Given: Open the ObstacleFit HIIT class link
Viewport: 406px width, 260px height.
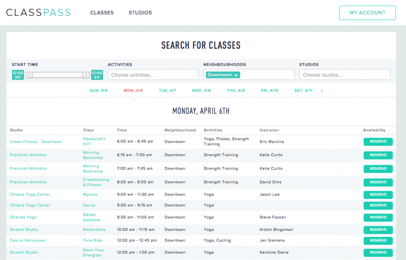Looking at the screenshot, I should click(94, 141).
